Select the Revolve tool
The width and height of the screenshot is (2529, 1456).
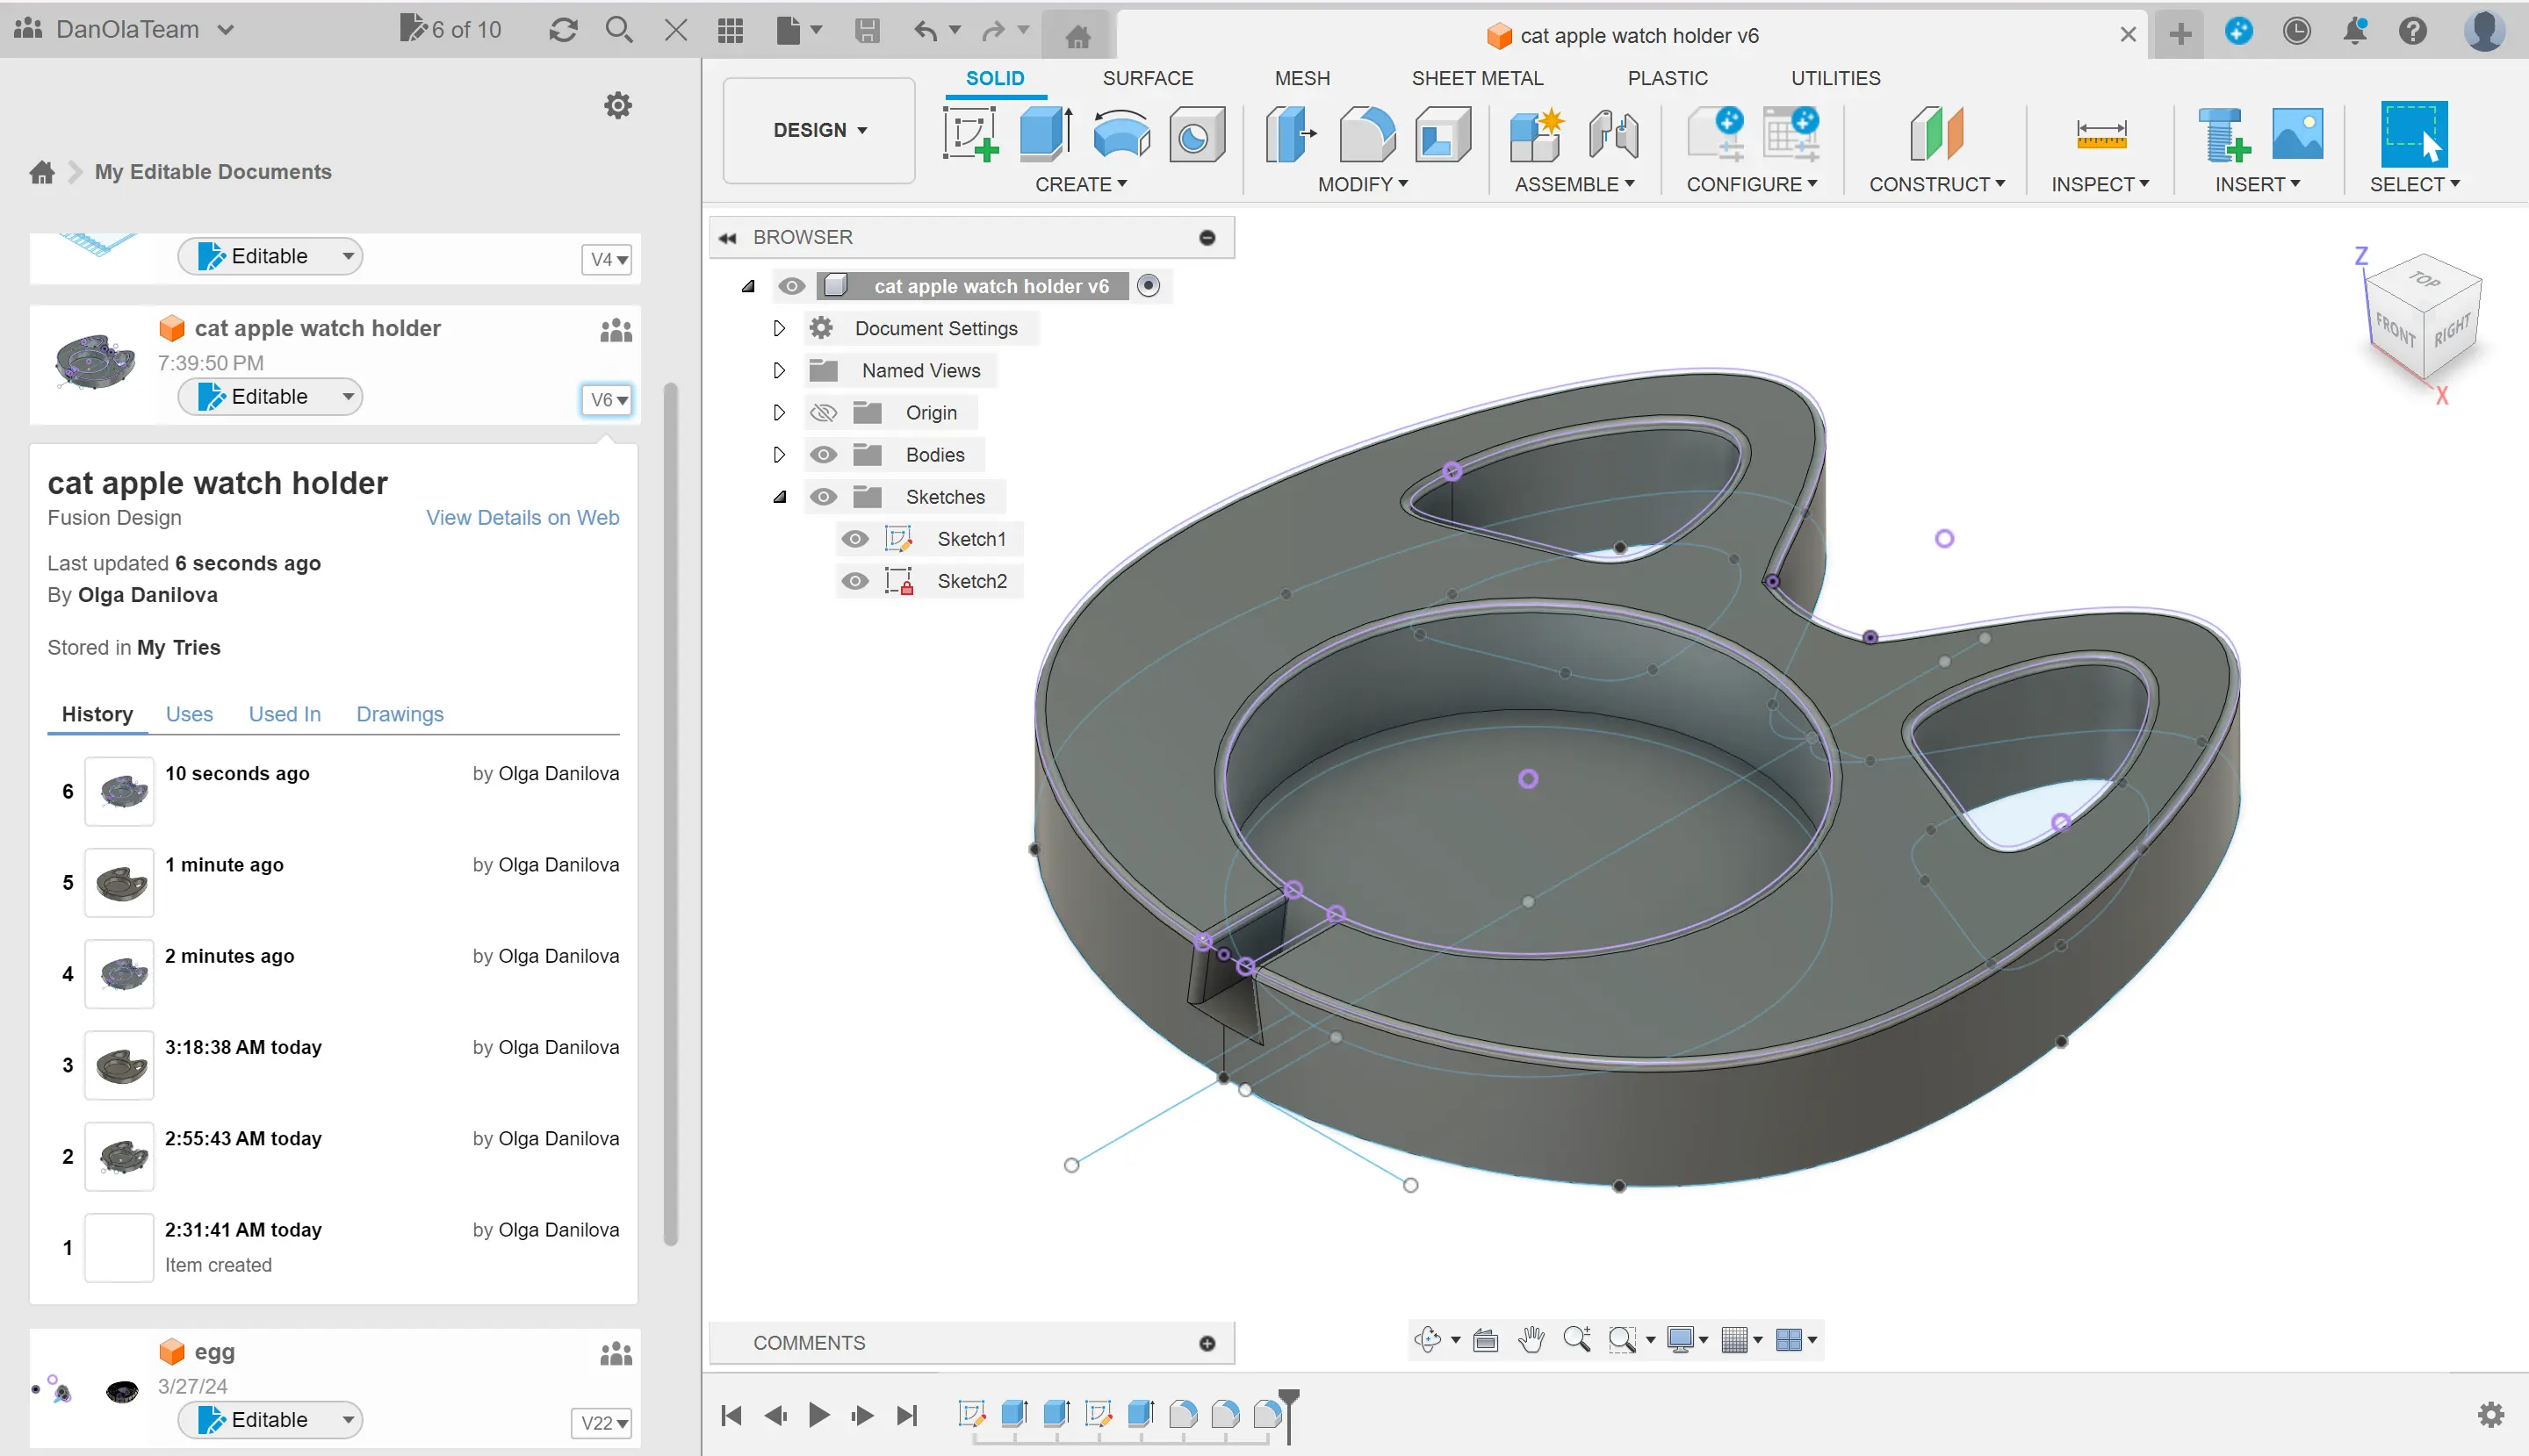1121,134
